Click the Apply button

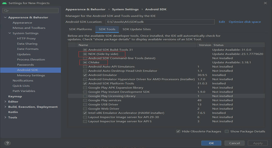[258, 143]
